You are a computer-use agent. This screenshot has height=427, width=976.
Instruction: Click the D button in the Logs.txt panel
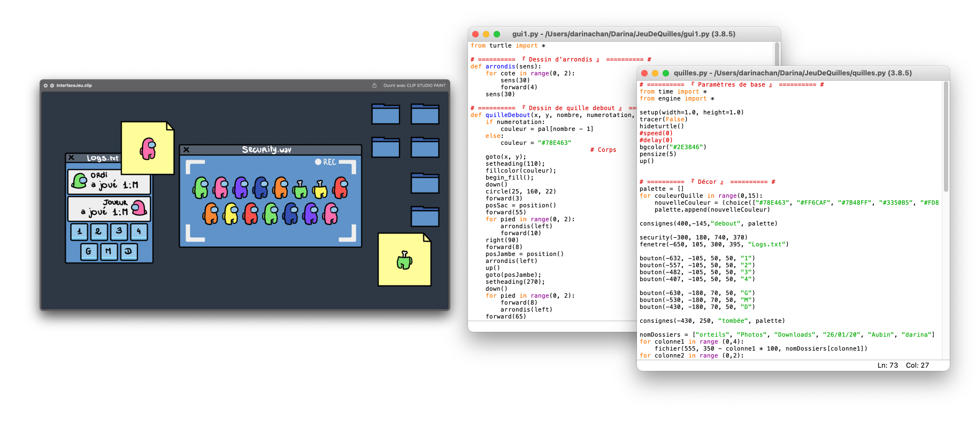point(128,252)
